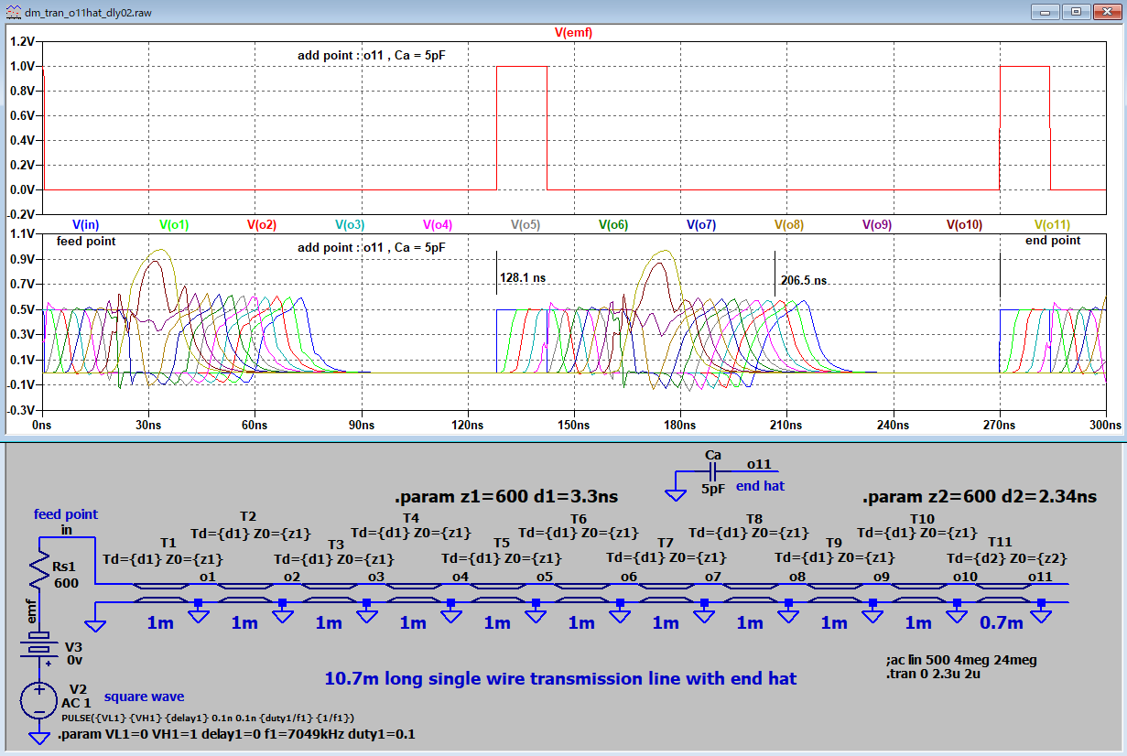
Task: Select the '0v' value of V3
Action: pos(73,660)
